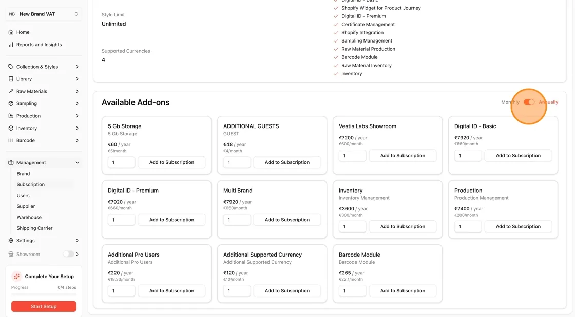Add Production Management add-on to subscription
This screenshot has height=317, width=575.
click(x=518, y=227)
